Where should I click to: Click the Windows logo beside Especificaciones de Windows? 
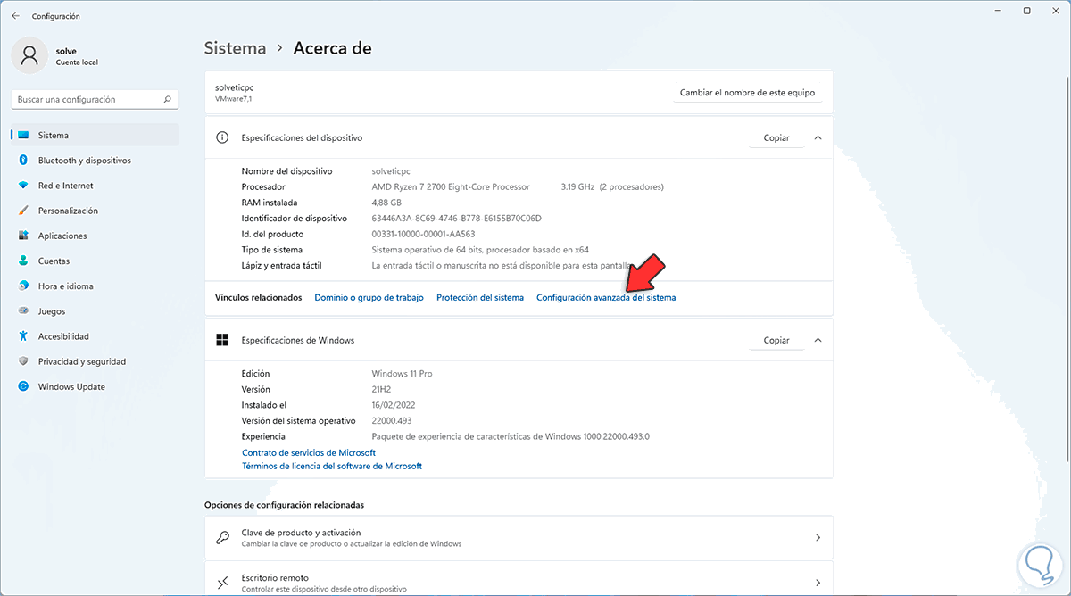point(222,341)
